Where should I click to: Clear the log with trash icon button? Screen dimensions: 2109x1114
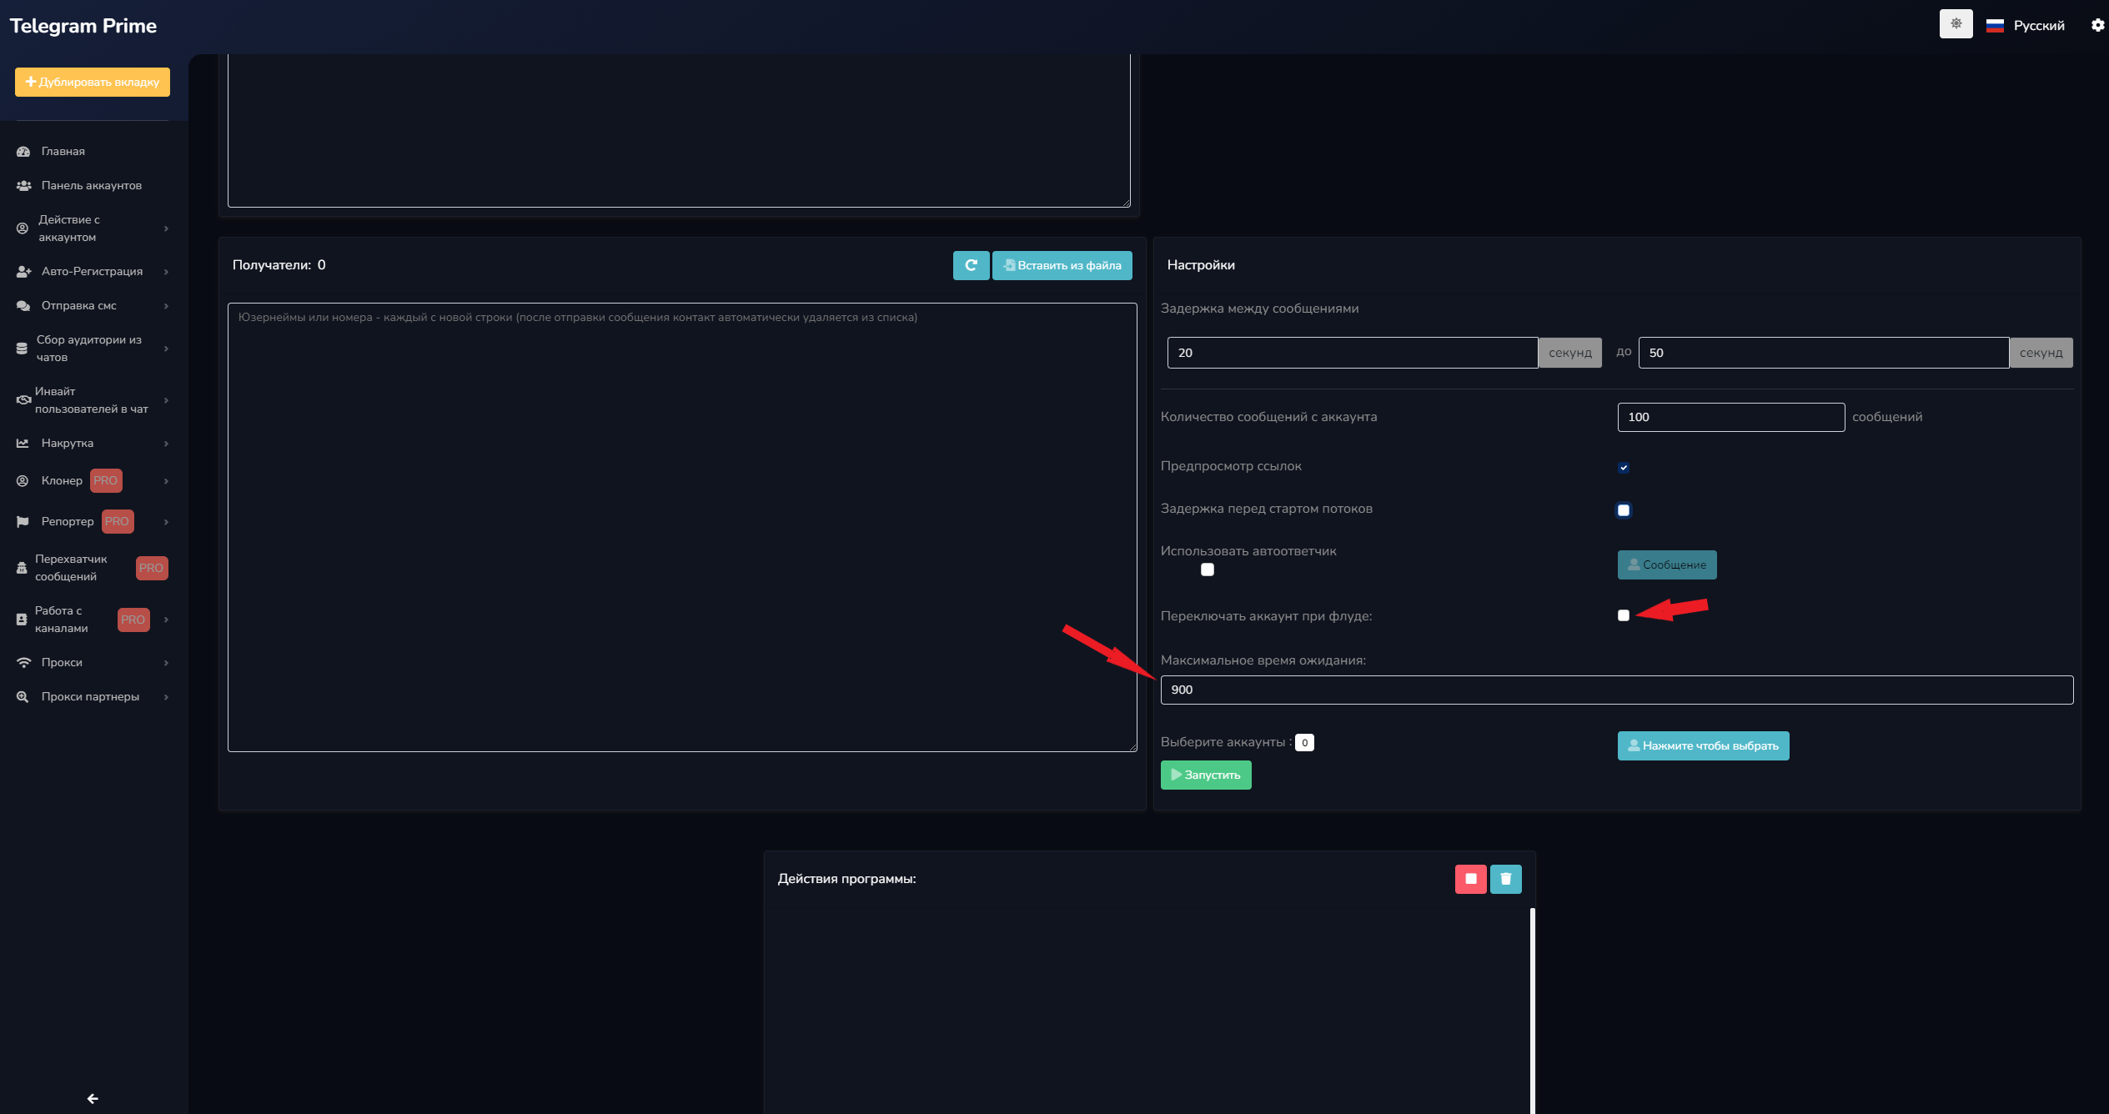(x=1505, y=879)
